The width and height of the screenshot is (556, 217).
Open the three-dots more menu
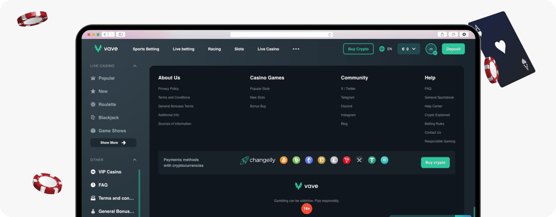tap(296, 49)
